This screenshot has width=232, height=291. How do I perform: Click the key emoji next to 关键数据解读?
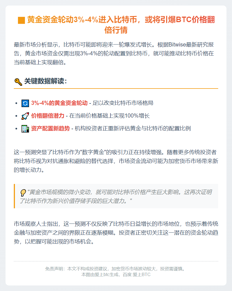[x=18, y=82]
